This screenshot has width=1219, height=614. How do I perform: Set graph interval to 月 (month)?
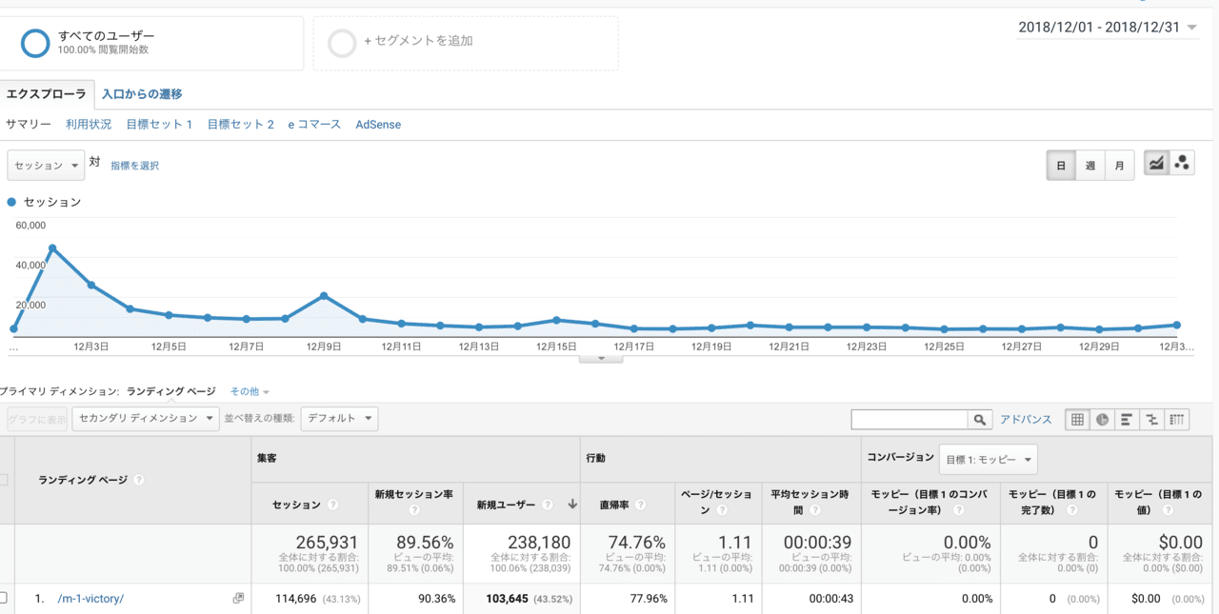pyautogui.click(x=1120, y=165)
